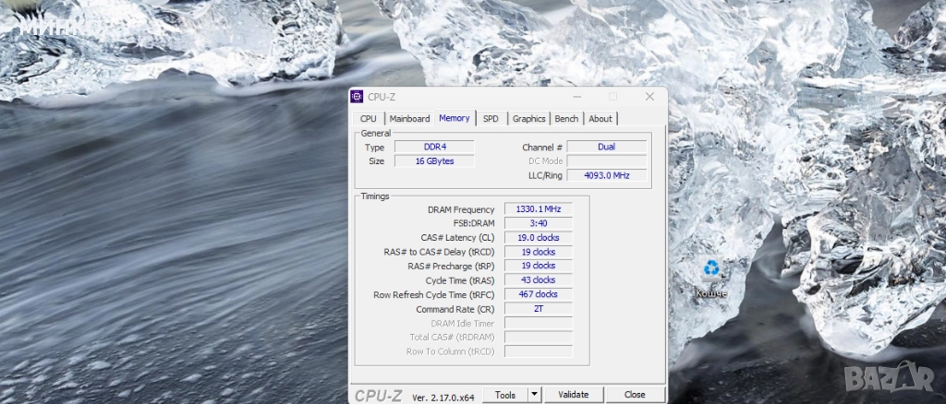Show the About tab
Viewport: 946px width, 404px height.
(x=600, y=119)
